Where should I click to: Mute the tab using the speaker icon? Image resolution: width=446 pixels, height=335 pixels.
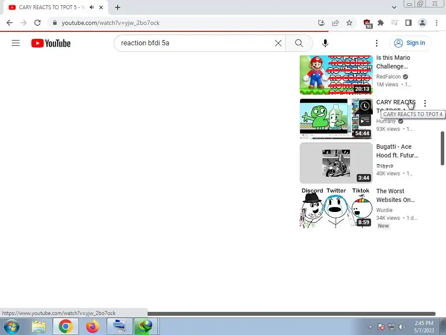(91, 7)
